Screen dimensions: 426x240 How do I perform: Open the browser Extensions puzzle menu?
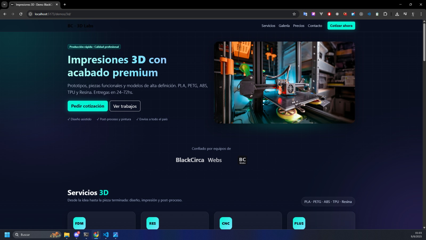(385, 14)
